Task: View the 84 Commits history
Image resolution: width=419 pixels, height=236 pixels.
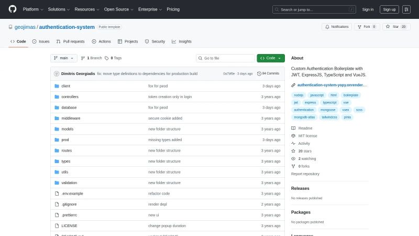Action: click(x=268, y=73)
